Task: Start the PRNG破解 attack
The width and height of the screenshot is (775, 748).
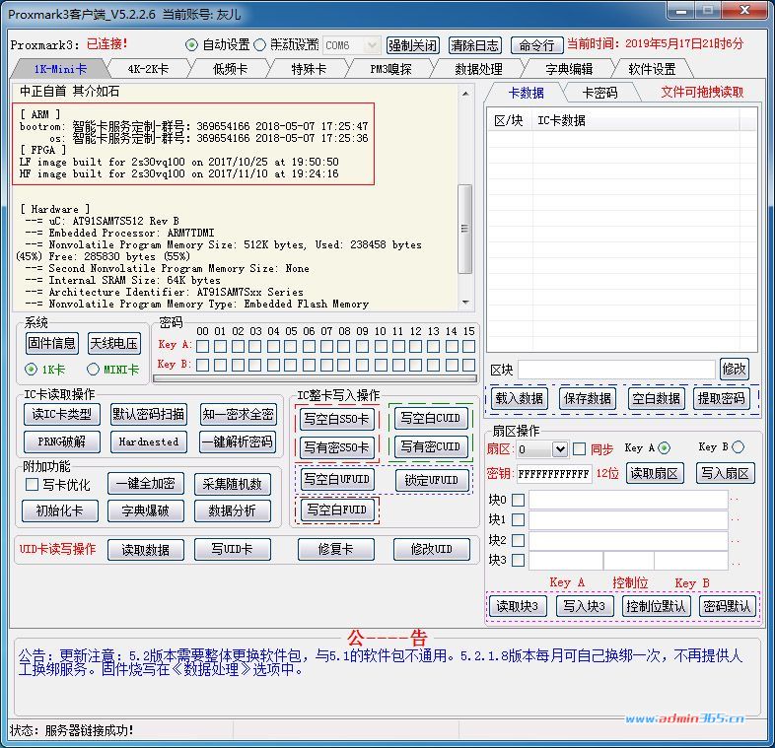Action: [x=62, y=442]
